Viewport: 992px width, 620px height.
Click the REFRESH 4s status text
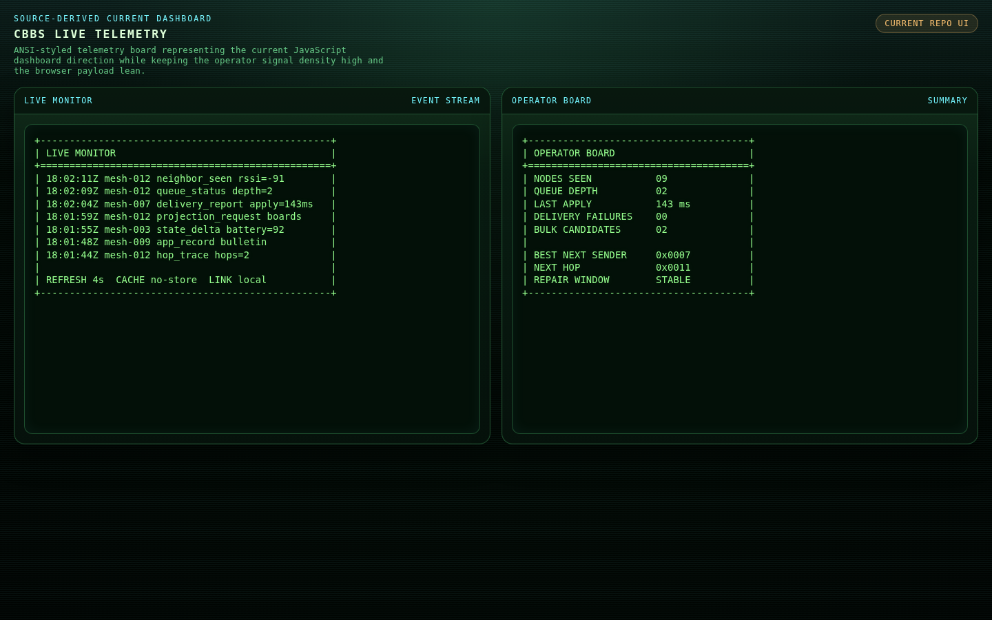point(75,280)
